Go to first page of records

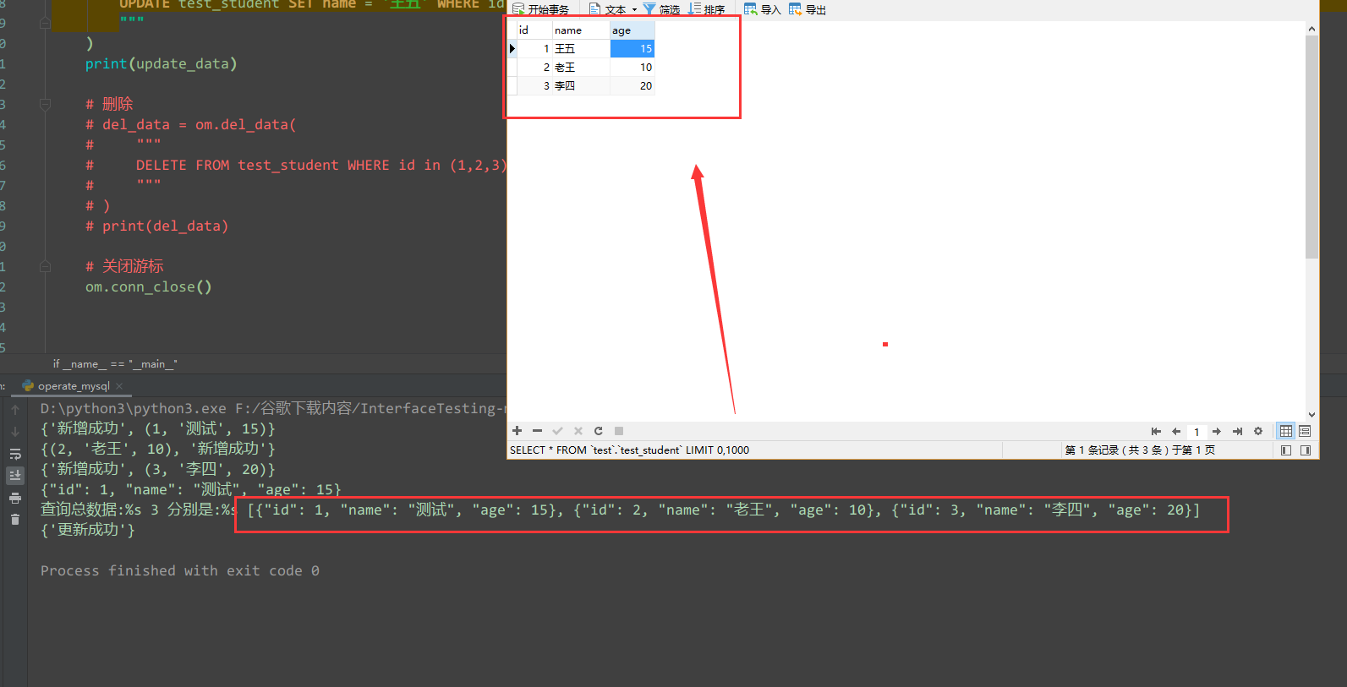coord(1156,432)
